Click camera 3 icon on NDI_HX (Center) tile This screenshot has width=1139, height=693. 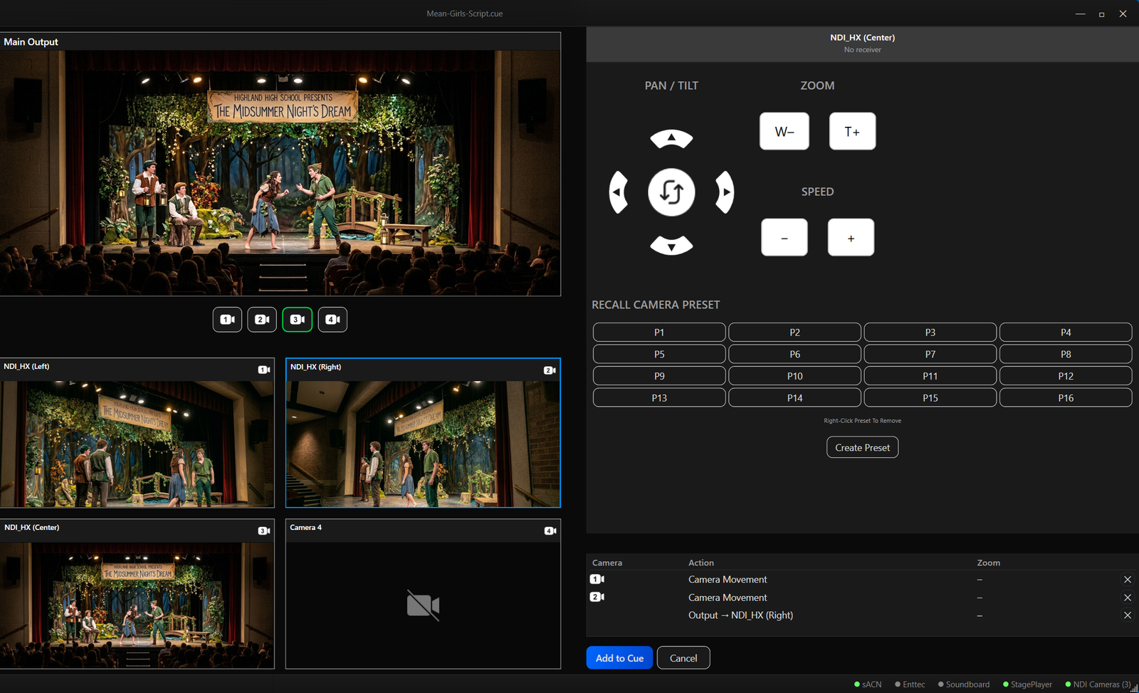point(263,531)
